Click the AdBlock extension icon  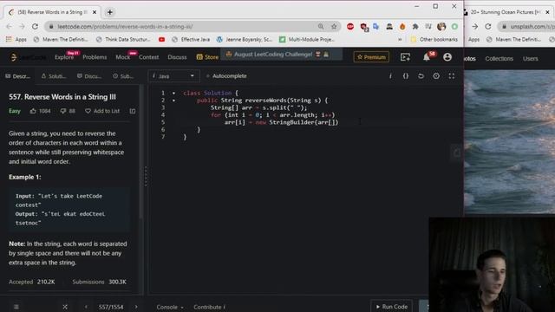click(350, 27)
